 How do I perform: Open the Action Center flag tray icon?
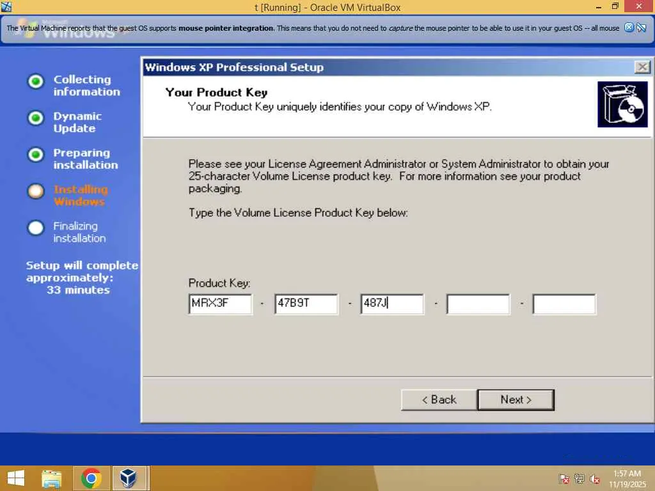pos(564,478)
